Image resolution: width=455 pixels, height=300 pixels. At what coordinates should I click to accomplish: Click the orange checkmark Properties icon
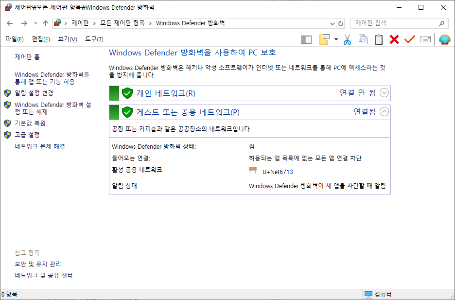click(x=409, y=39)
